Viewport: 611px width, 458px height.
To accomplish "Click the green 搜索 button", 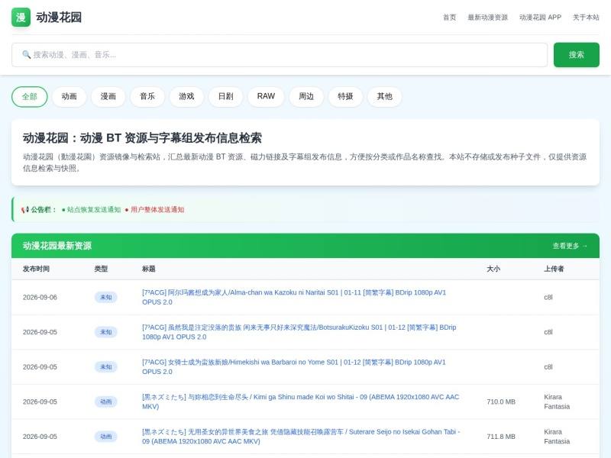I will pos(577,55).
